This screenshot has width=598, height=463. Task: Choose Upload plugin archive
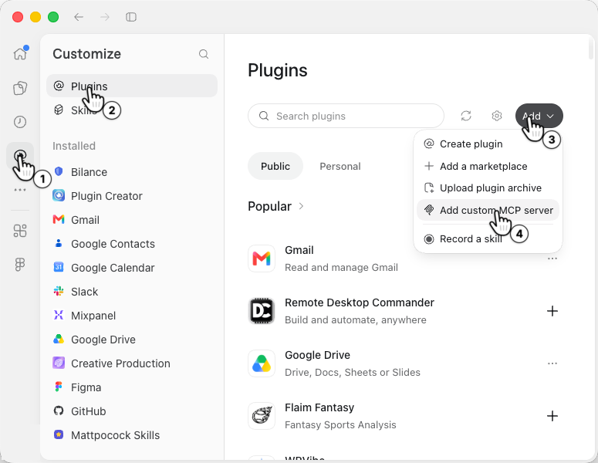(x=488, y=188)
